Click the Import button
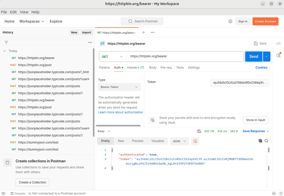This screenshot has height=196, width=284. coord(87,32)
